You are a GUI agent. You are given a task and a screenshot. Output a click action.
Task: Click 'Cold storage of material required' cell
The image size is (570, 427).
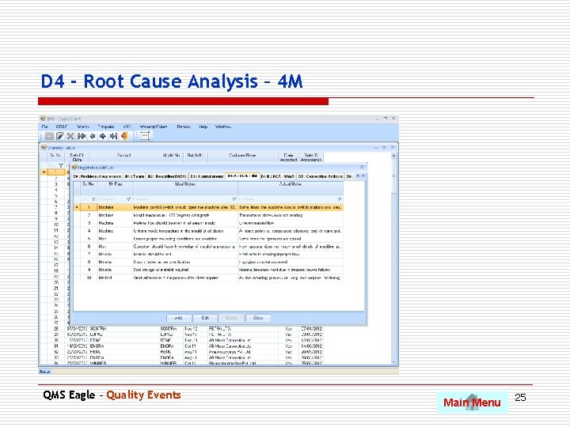(185, 270)
